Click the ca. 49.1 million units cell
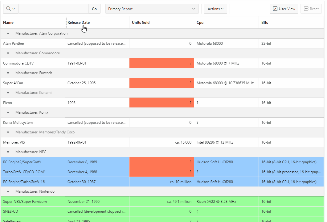The image size is (327, 222). coord(161,202)
